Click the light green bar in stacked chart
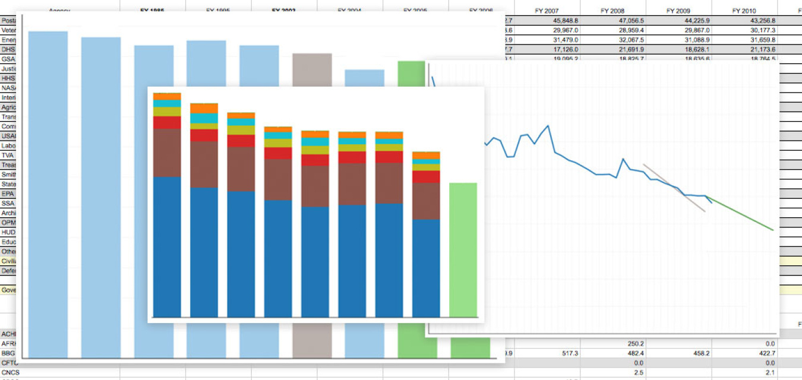Image resolution: width=802 pixels, height=380 pixels. 463,250
